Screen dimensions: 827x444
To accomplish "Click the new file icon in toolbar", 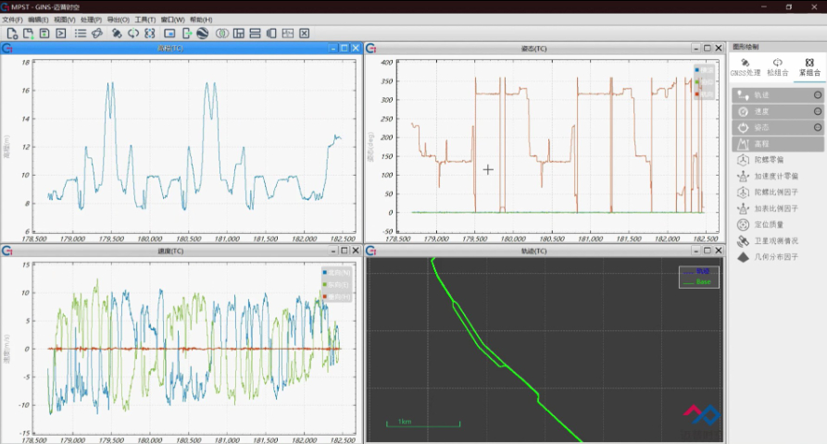I will (x=12, y=33).
